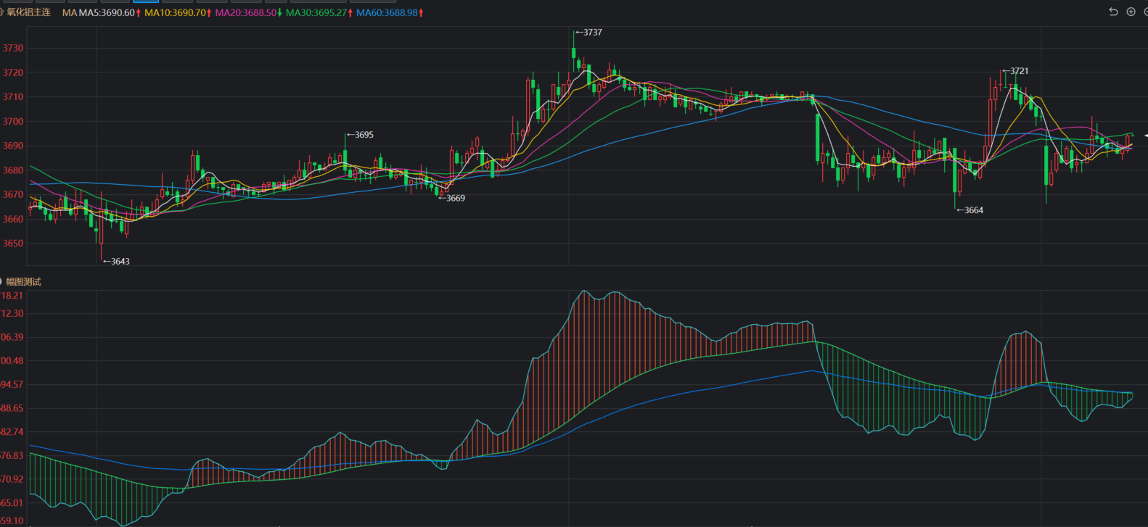The height and width of the screenshot is (527, 1148).
Task: Click the 3700 price axis label
Action: pos(13,122)
